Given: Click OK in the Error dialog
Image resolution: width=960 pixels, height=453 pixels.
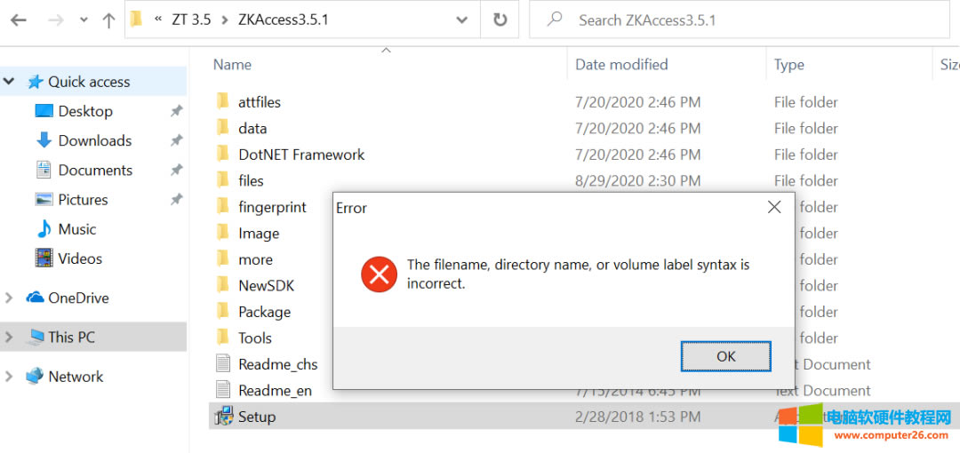Looking at the screenshot, I should click(725, 356).
